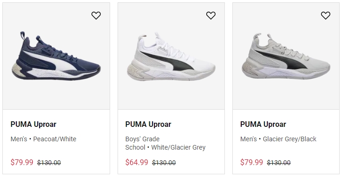Favorite the Peacoat/White PUMA Uproar with heart icon
The image size is (342, 178).
pos(96,15)
